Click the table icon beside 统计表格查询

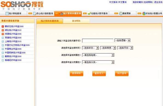click(7, 13)
